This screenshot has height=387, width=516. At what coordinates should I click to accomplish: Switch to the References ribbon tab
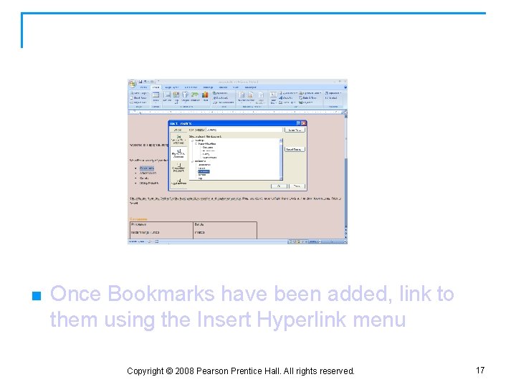click(x=191, y=87)
